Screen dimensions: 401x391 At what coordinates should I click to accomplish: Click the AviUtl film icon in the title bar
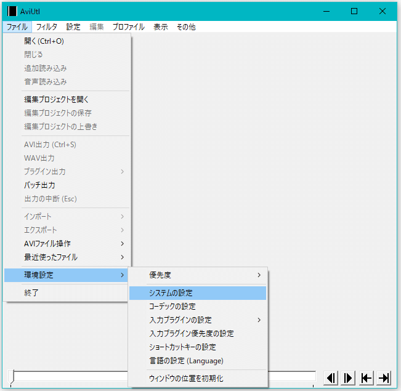click(12, 11)
